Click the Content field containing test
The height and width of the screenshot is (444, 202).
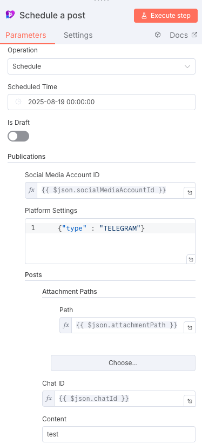[x=119, y=434]
